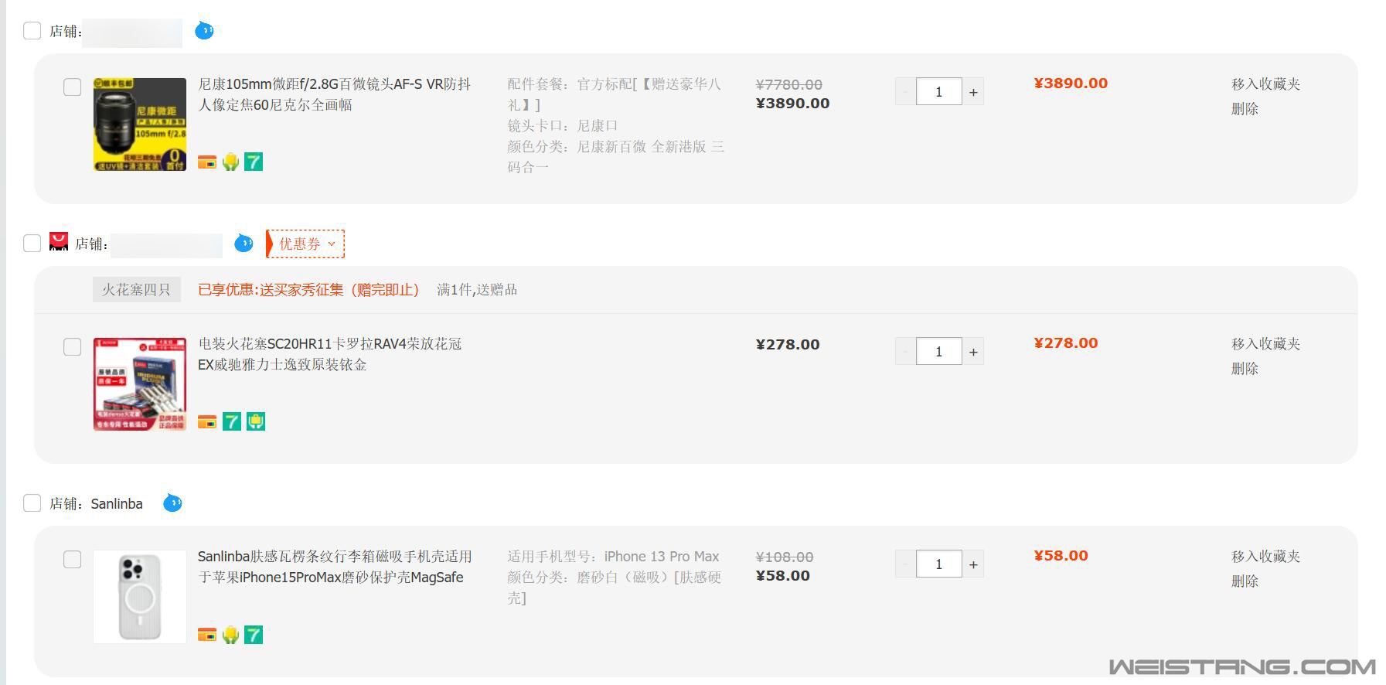Click quantity input field for spark plug

click(x=938, y=352)
